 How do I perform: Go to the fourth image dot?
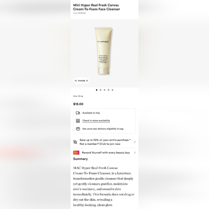point(108,90)
